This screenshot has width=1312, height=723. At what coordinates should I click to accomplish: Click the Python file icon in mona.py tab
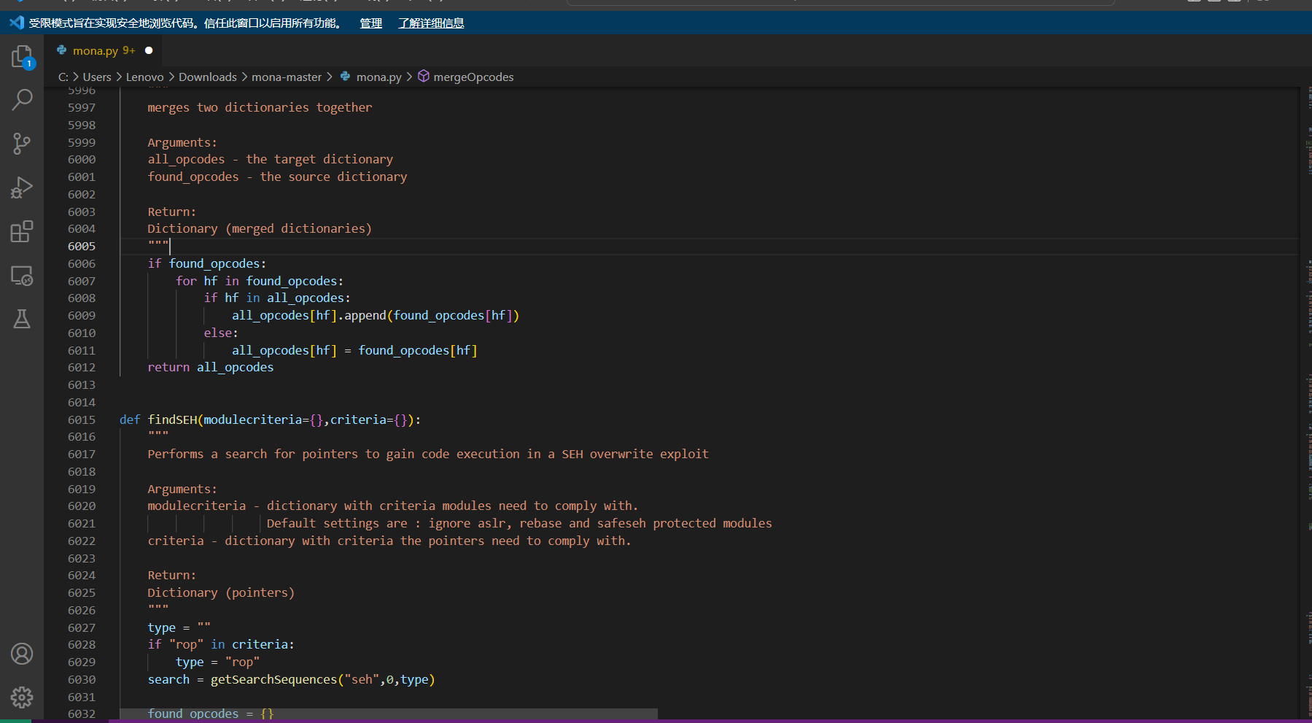pos(62,50)
